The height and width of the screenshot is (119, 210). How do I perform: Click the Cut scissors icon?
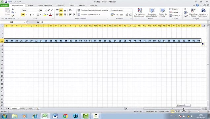click(x=13, y=9)
